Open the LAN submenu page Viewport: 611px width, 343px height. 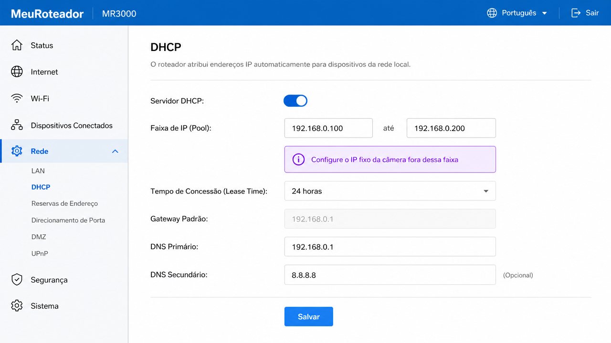pyautogui.click(x=38, y=171)
